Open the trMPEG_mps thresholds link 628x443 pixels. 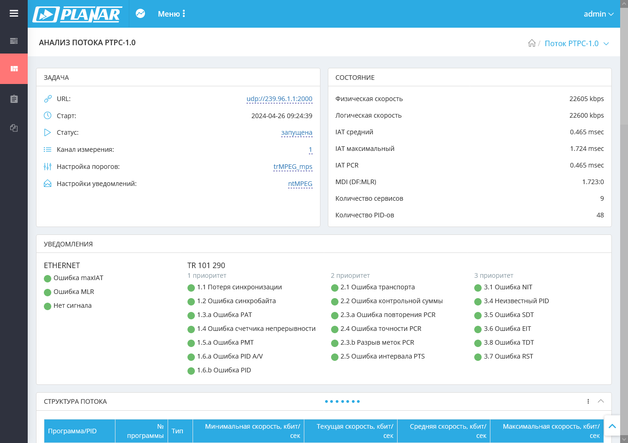[x=293, y=167]
